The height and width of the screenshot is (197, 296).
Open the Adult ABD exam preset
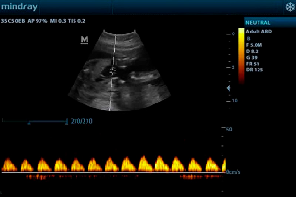tap(259, 31)
